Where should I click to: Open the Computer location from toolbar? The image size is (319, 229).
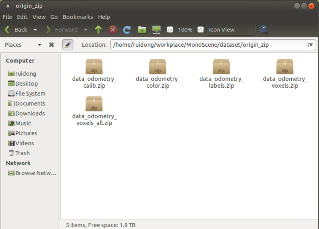click(x=156, y=30)
